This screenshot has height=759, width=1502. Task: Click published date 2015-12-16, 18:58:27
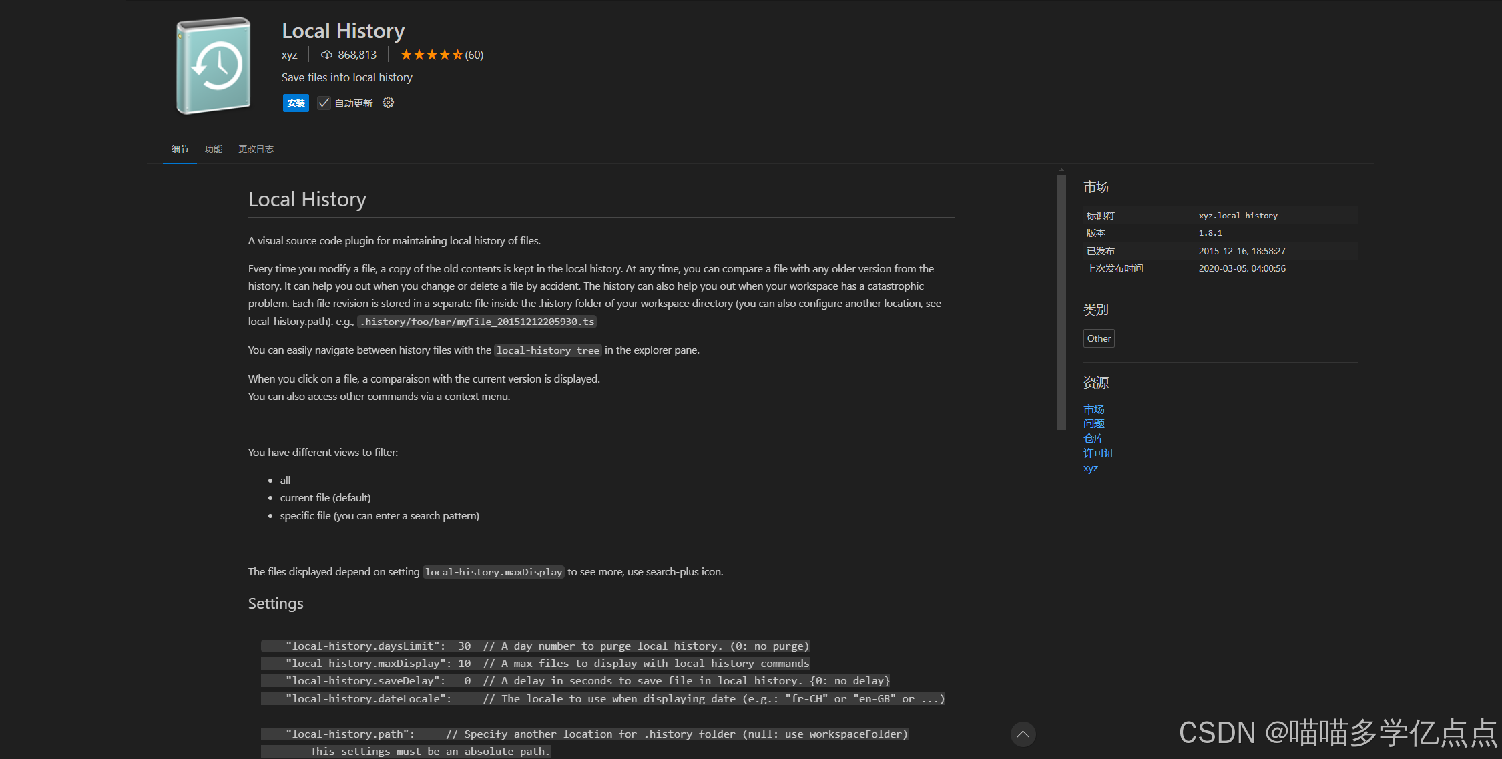(1242, 251)
